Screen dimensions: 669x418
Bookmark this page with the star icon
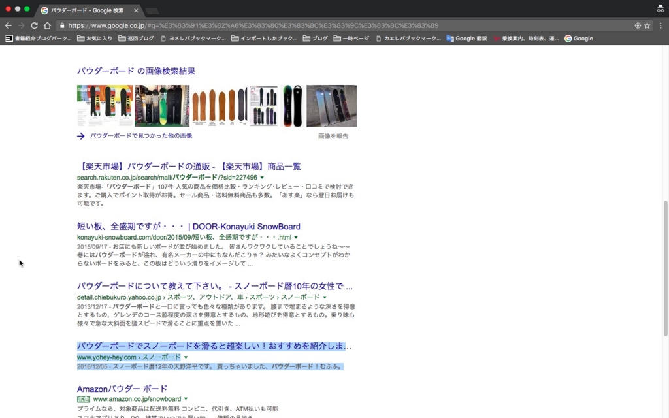647,25
